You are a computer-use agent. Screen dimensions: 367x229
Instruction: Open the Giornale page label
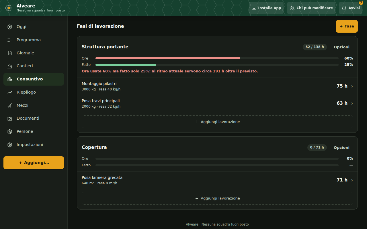click(x=25, y=53)
